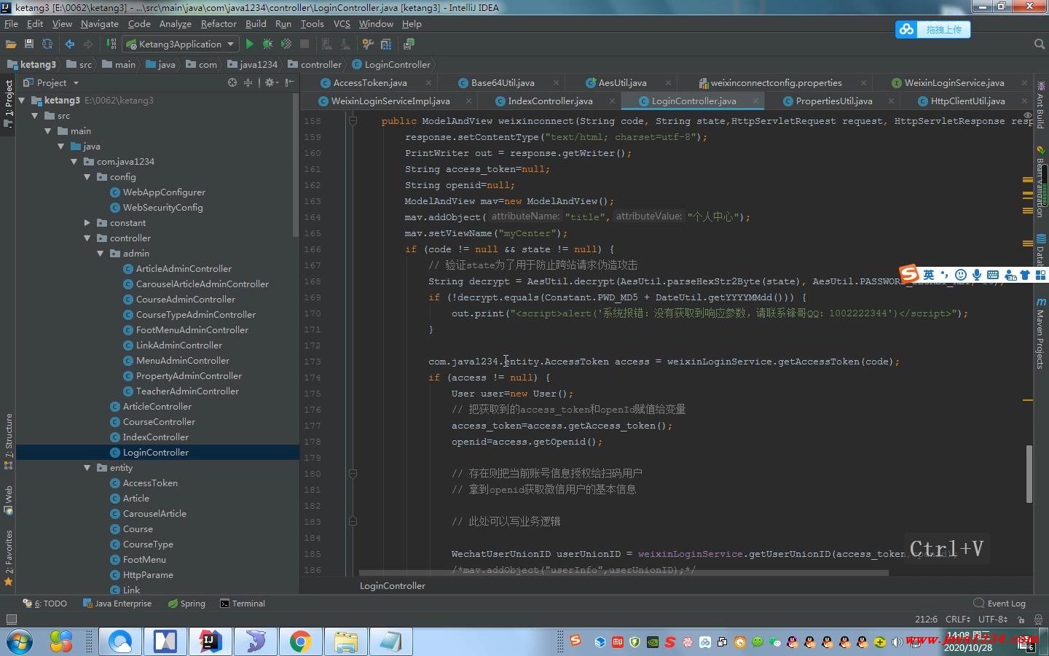Switch to the PropertiesUtil.java tab
This screenshot has width=1049, height=656.
834,101
